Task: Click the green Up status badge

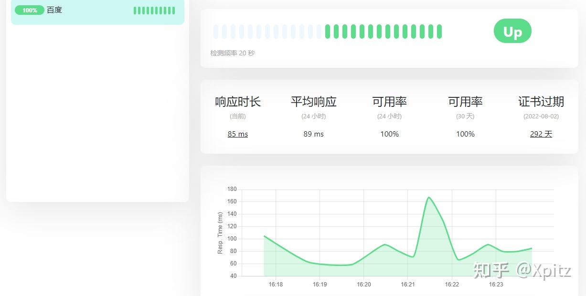Action: (512, 31)
